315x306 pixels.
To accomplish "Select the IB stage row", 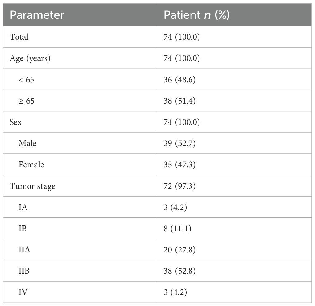I will [x=23, y=229].
